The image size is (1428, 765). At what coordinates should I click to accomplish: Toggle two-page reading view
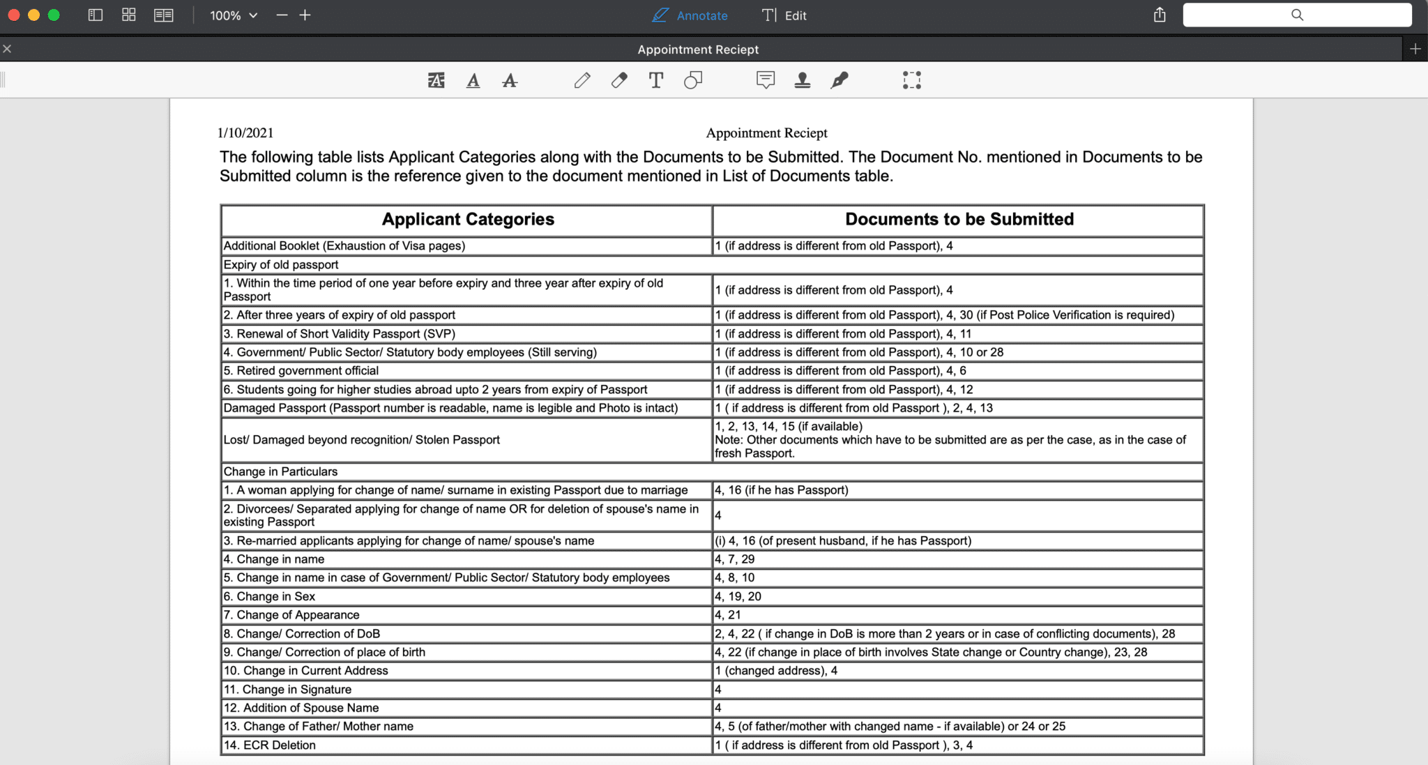pos(164,15)
